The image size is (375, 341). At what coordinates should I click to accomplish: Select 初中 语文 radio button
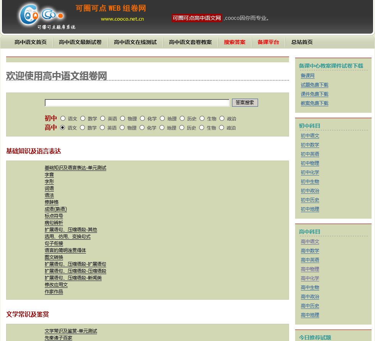click(x=63, y=119)
